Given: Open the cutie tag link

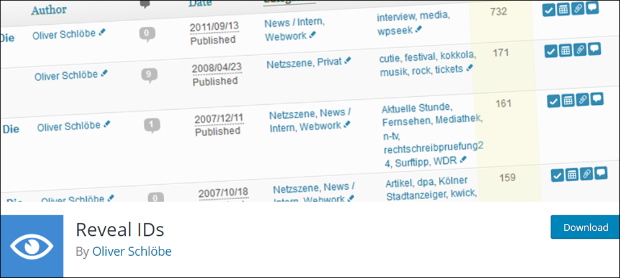Looking at the screenshot, I should coord(389,58).
